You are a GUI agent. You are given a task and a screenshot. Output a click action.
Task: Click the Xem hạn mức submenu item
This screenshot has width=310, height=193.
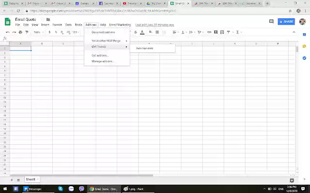(x=153, y=48)
